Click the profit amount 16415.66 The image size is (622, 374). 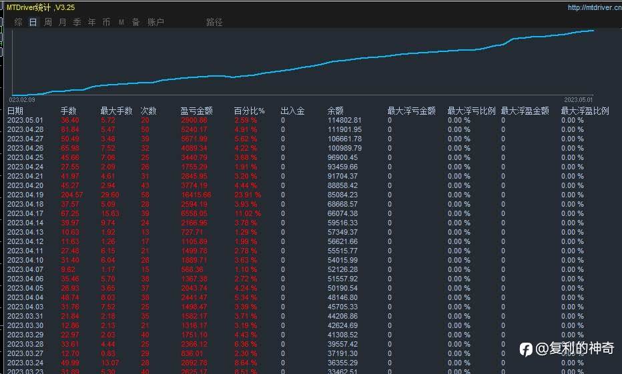196,195
